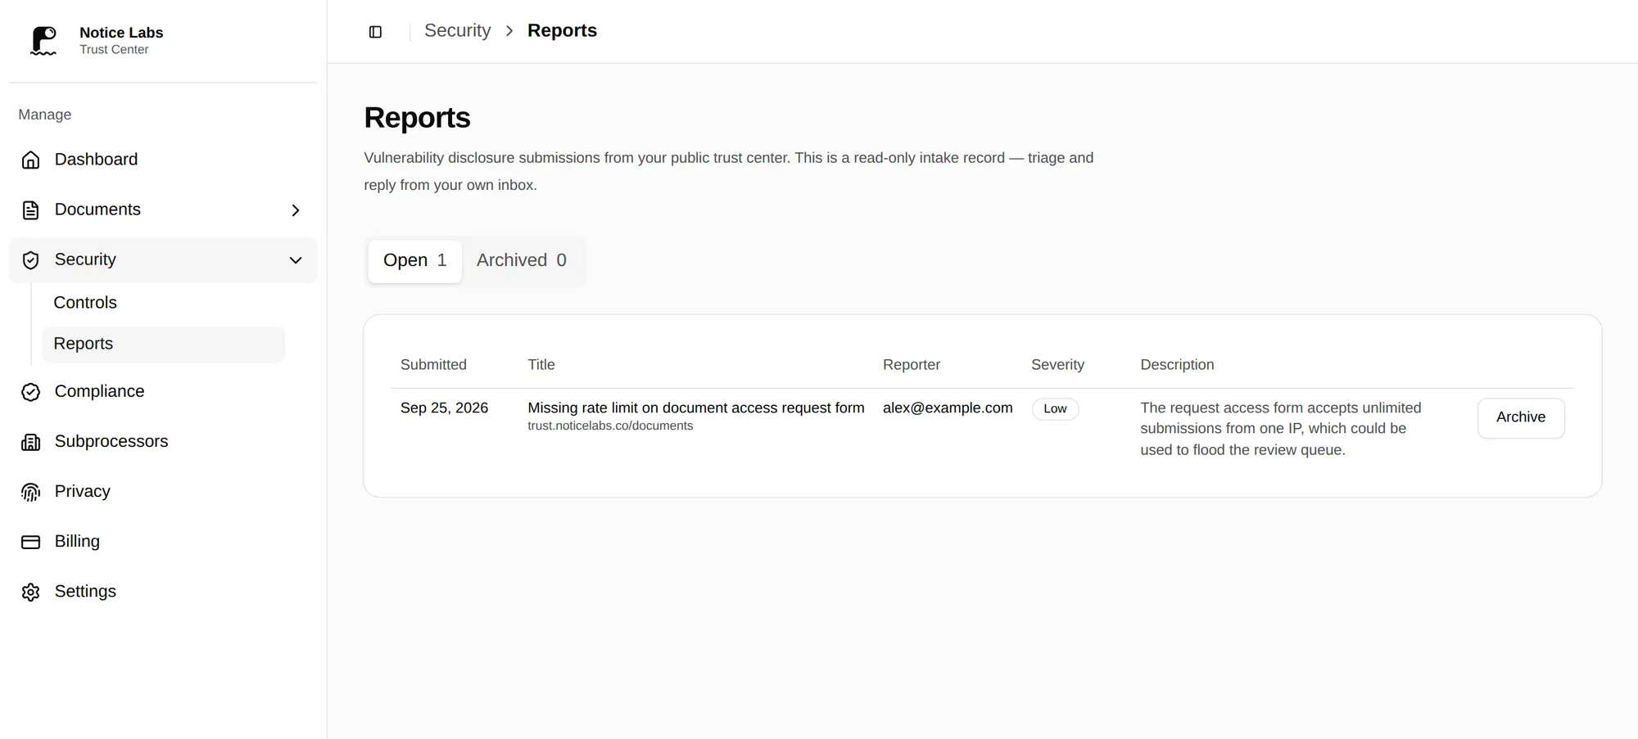This screenshot has width=1638, height=739.
Task: Open the Privacy label
Action: [x=82, y=491]
